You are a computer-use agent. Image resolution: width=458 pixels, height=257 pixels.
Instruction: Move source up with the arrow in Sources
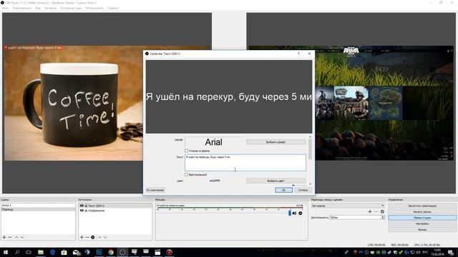click(x=99, y=237)
